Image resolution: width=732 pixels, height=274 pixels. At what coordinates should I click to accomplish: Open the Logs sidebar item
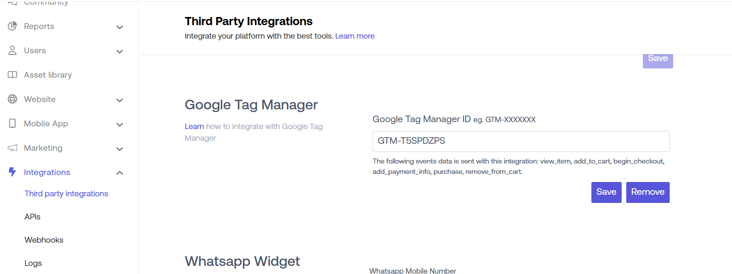point(33,263)
